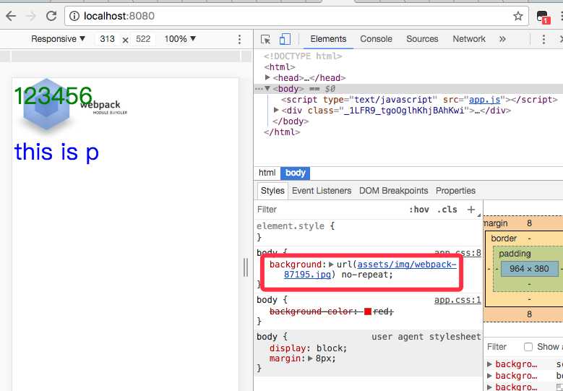Open the Responsive device dropdown
The image size is (563, 391).
pos(58,39)
